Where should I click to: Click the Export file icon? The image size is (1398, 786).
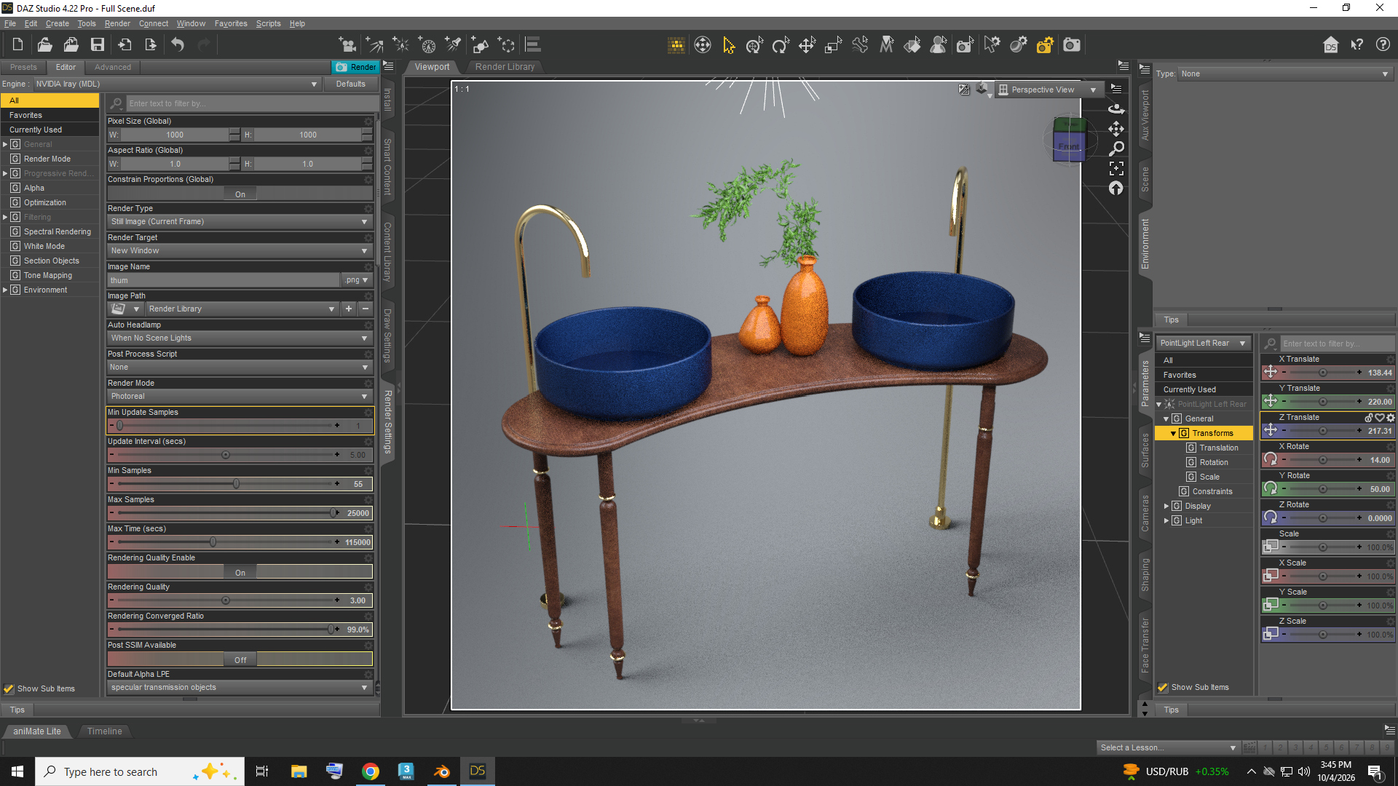click(151, 45)
